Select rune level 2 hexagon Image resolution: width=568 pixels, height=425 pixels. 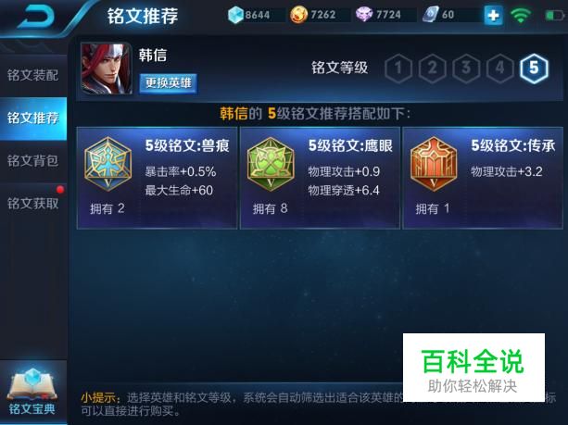pyautogui.click(x=432, y=69)
